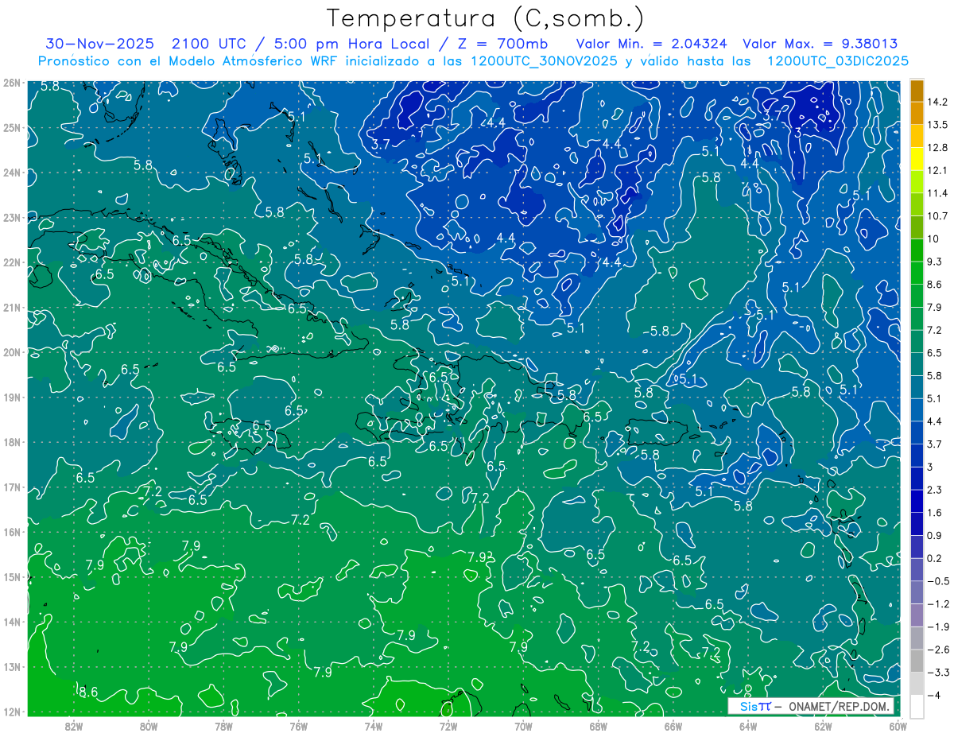This screenshot has width=954, height=737.
Task: Click the '13.5' colorbar label
Action: (x=937, y=125)
